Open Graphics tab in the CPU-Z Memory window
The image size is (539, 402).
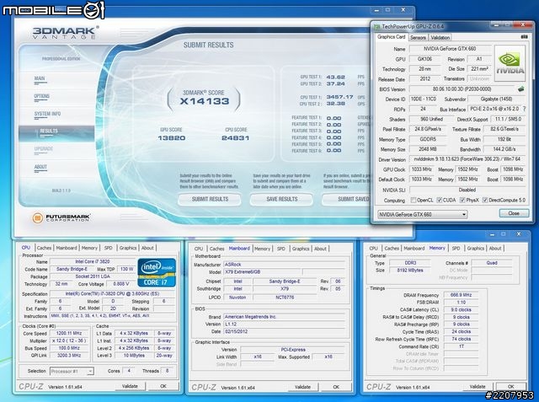(475, 248)
